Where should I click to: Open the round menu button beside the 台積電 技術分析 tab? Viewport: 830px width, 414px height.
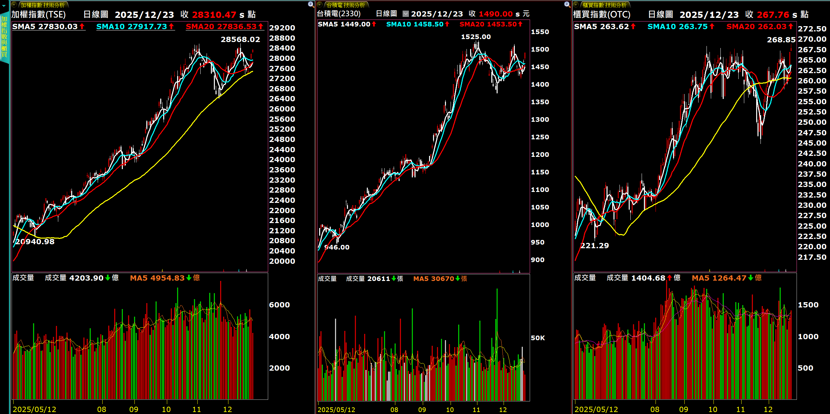pyautogui.click(x=320, y=5)
